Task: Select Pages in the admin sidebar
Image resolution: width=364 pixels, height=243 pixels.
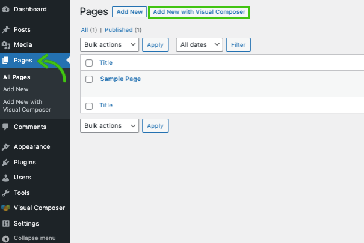Action: (23, 60)
